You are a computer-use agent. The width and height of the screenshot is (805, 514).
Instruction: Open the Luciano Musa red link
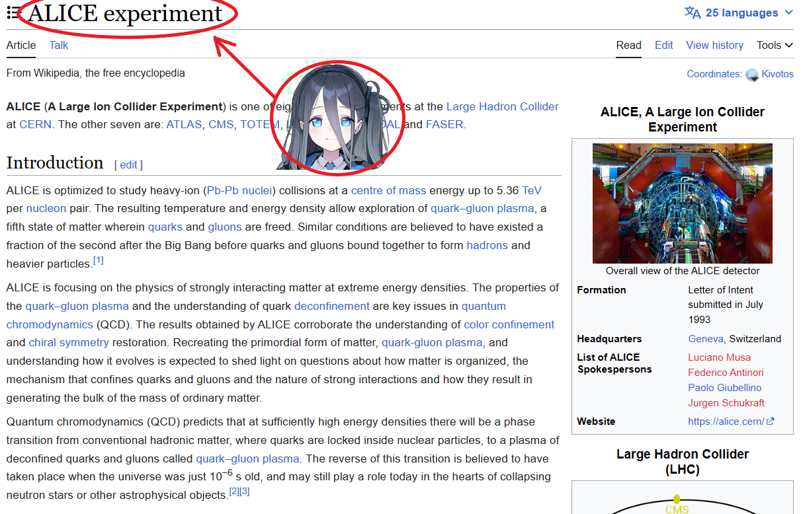tap(720, 357)
